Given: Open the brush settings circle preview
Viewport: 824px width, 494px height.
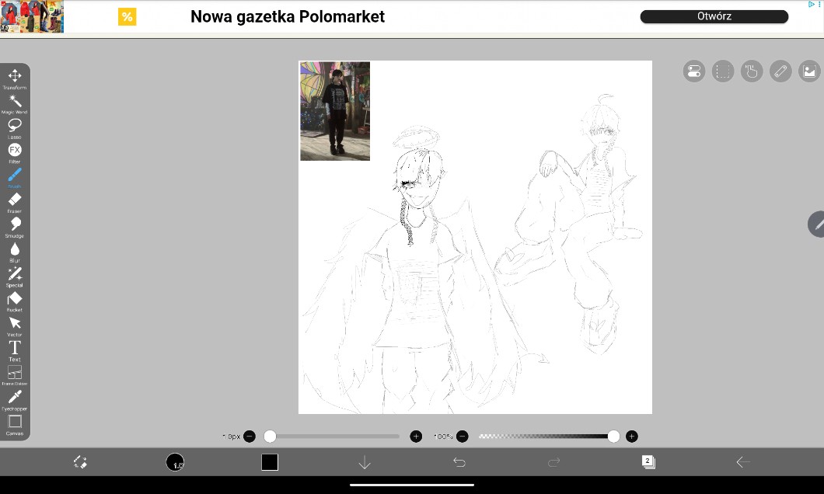Looking at the screenshot, I should tap(175, 462).
